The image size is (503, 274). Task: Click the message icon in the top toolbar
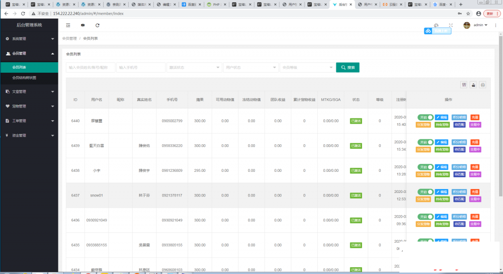click(x=83, y=25)
